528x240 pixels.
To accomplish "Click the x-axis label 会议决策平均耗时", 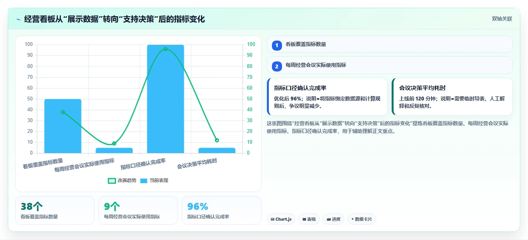I will [197, 163].
